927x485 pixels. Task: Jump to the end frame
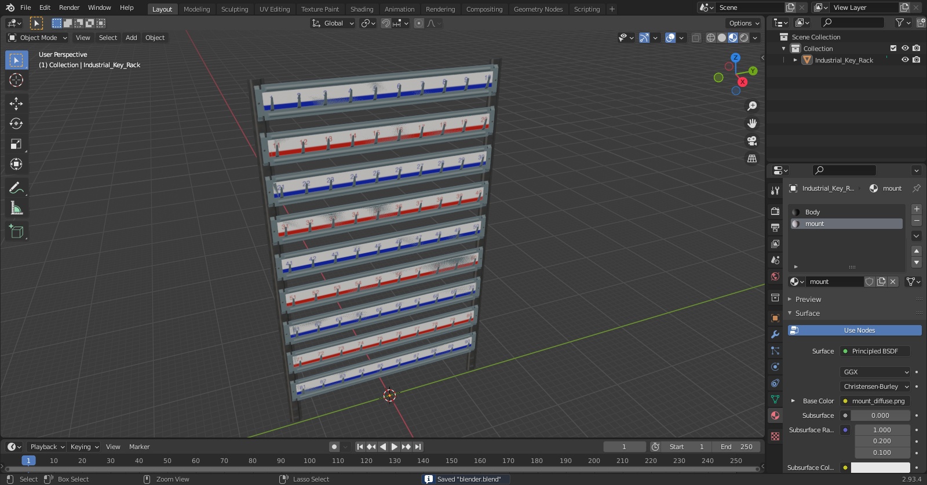[418, 447]
